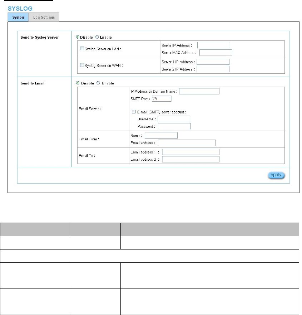Click the IP Address or Domain Name field
The image size is (302, 315).
tap(199, 91)
